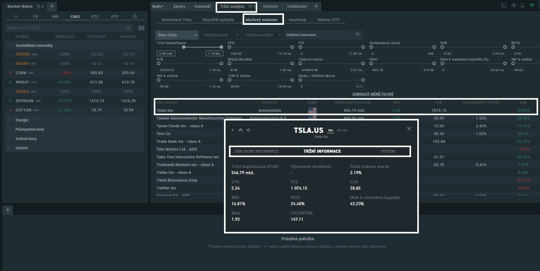Click the orange circle beside SUGAR

(x=11, y=64)
